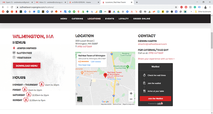
Task: Go to Order Online page
Action: 142,19
